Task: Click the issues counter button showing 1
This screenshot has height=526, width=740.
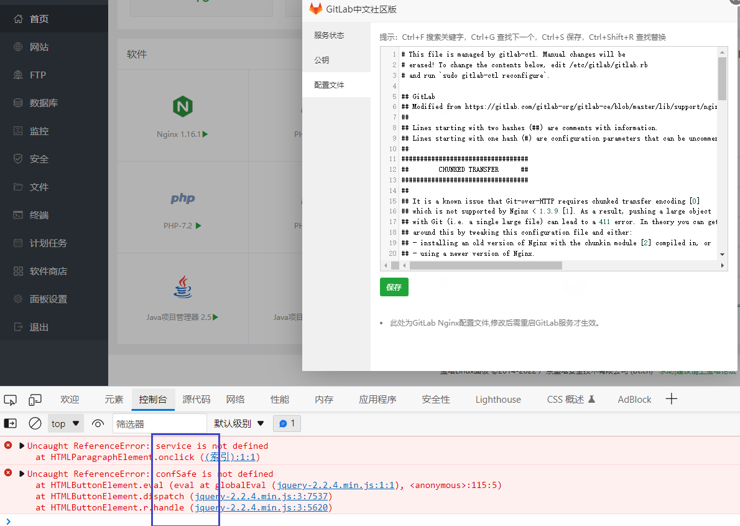Action: click(x=287, y=423)
